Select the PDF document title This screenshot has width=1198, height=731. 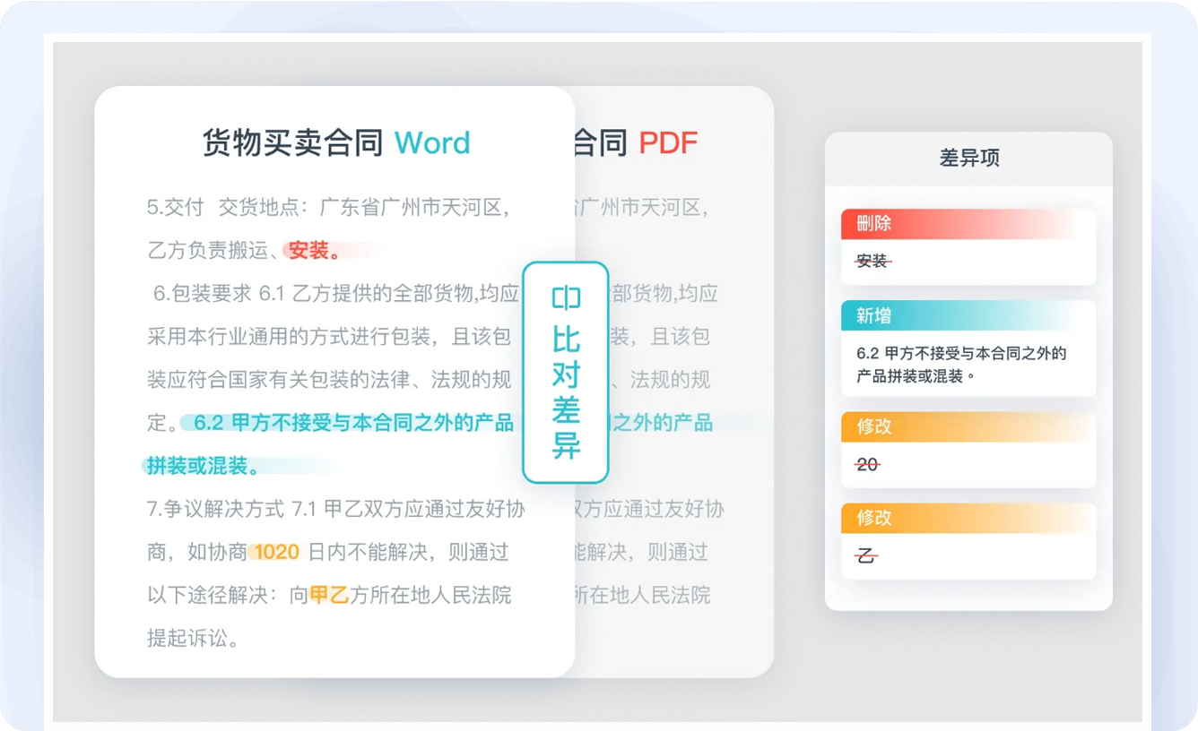click(667, 143)
